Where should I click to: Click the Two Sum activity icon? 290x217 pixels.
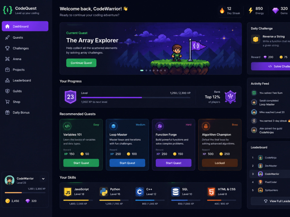point(254,93)
